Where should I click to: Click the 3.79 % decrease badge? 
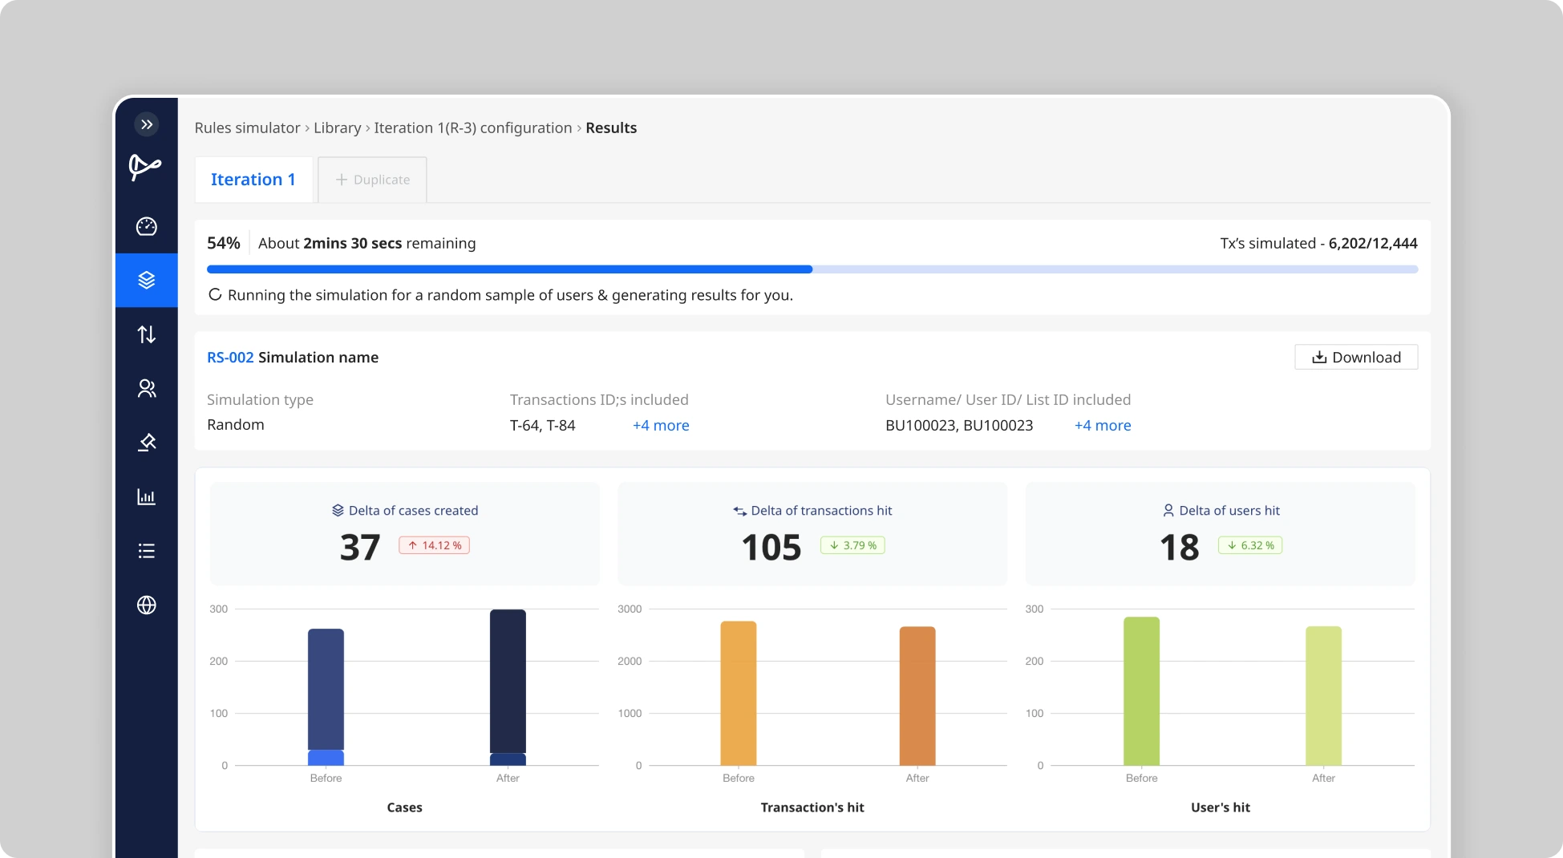pos(852,545)
